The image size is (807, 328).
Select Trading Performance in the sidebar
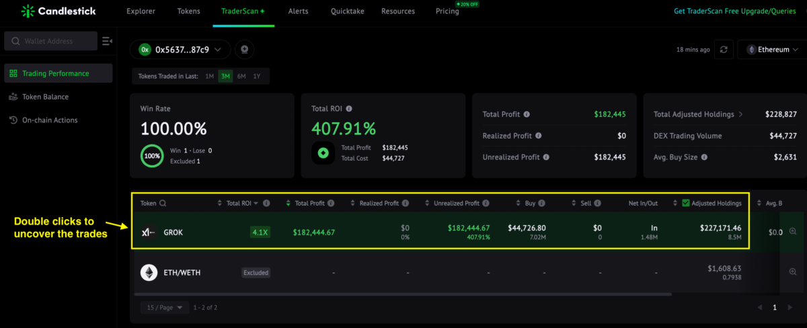58,73
